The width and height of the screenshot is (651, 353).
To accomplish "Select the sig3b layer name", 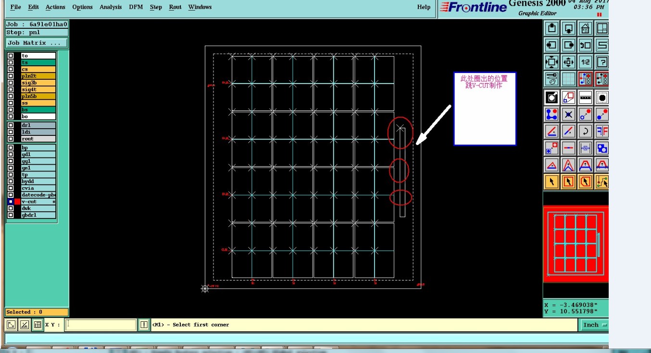I will [x=38, y=83].
